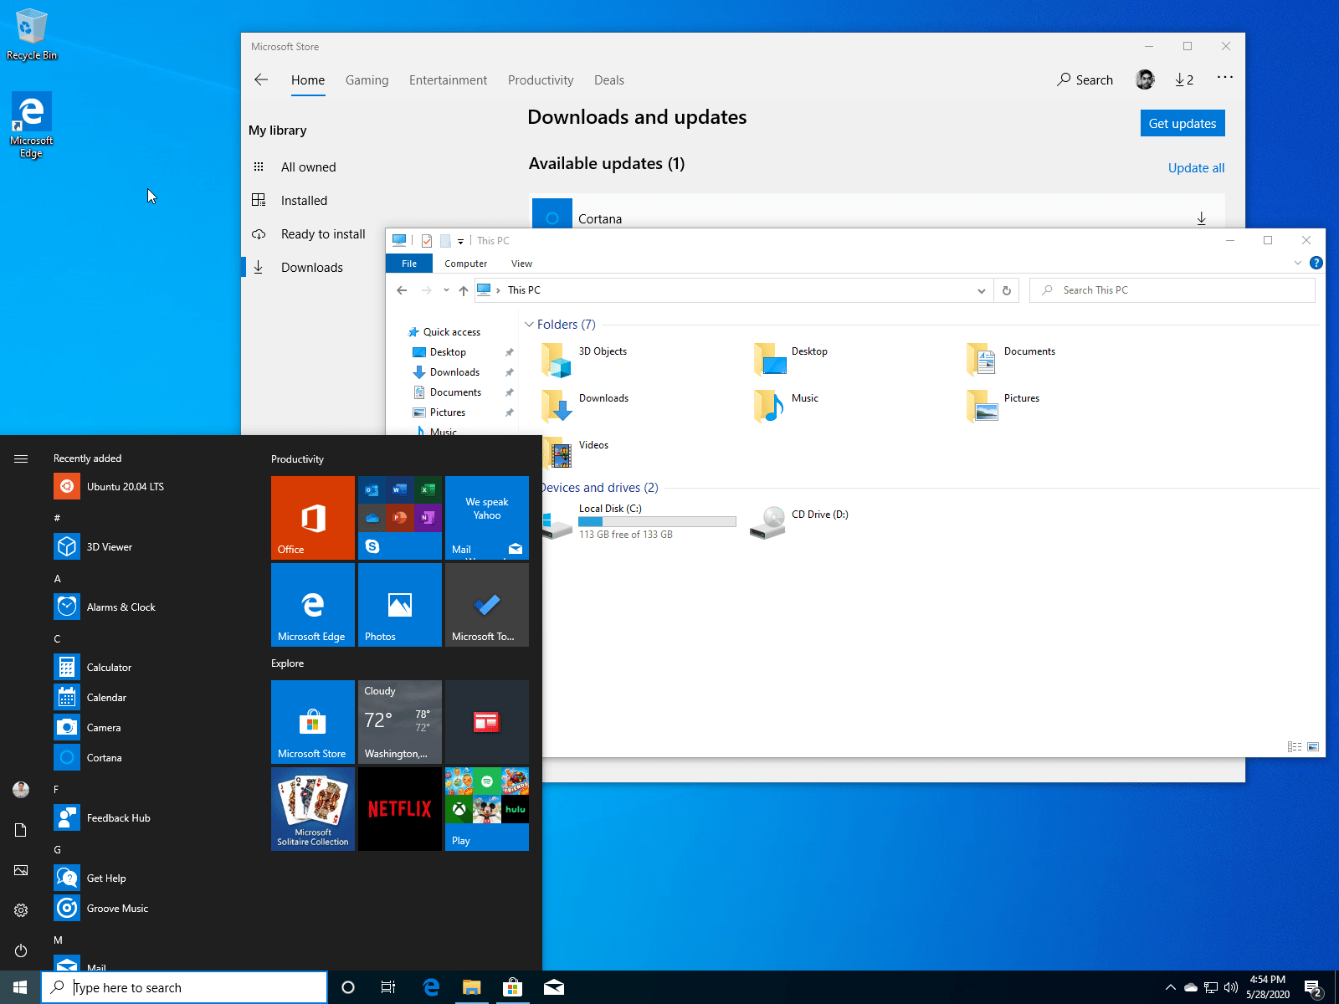
Task: Open the Microsoft Store tile
Action: point(313,722)
